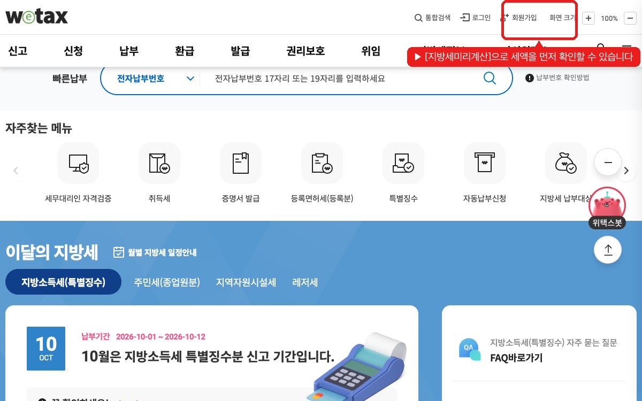642x401 pixels.
Task: Open the 발급 menu
Action: [x=240, y=51]
